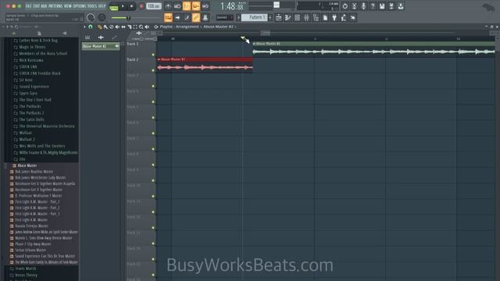The width and height of the screenshot is (500, 281).
Task: Open the global snap selector dropdown
Action: click(x=225, y=17)
